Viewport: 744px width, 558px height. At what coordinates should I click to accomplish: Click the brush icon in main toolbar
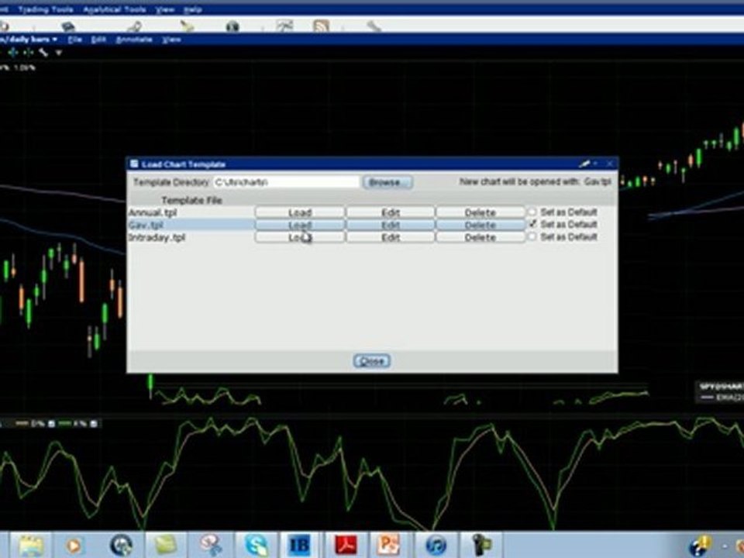tap(187, 26)
